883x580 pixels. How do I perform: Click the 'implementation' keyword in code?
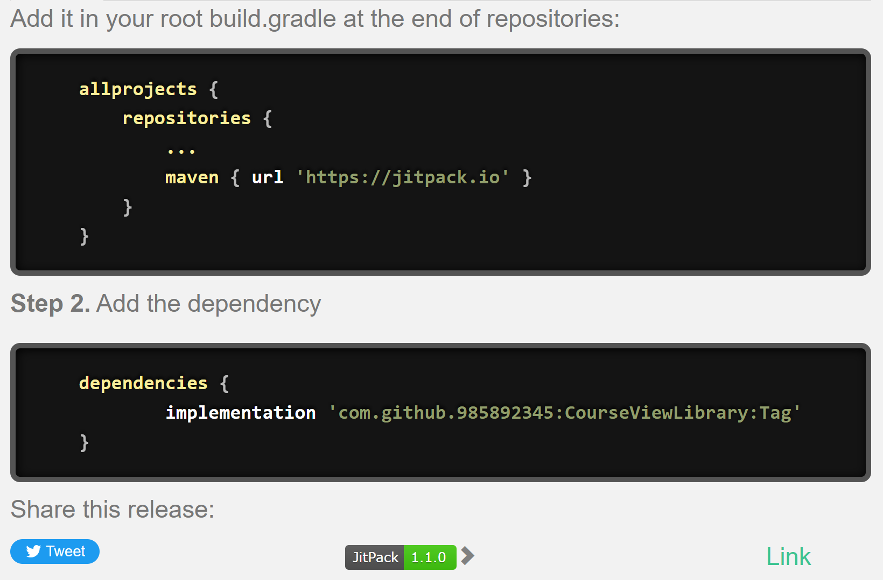241,413
